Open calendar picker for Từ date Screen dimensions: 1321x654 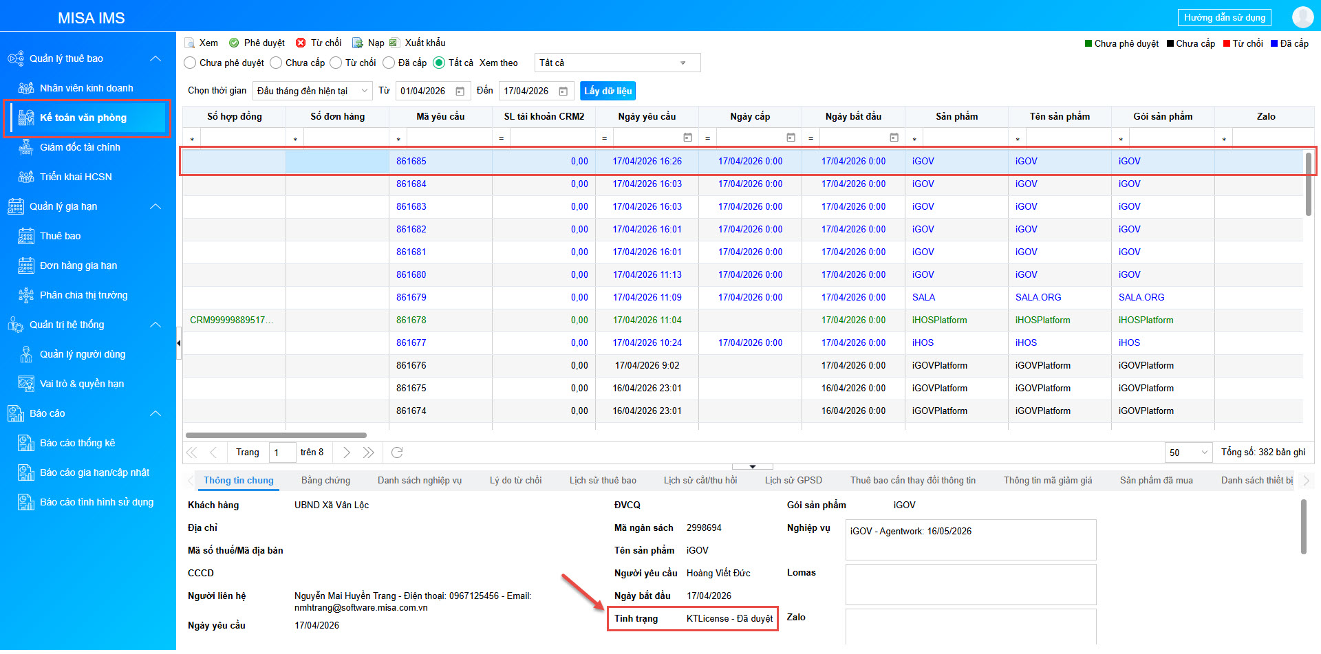point(460,91)
